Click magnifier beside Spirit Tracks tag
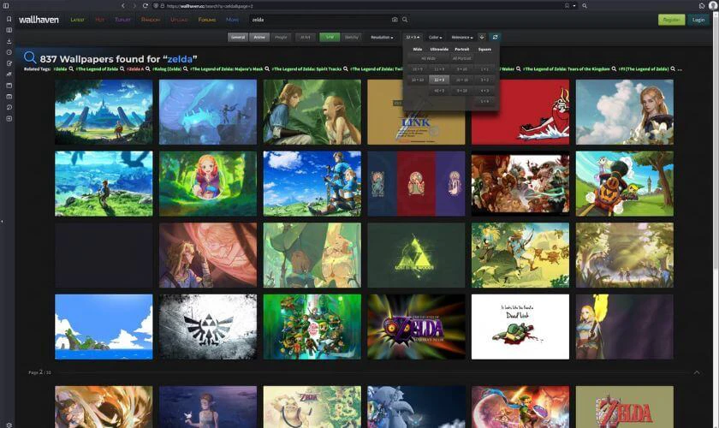 click(x=345, y=68)
